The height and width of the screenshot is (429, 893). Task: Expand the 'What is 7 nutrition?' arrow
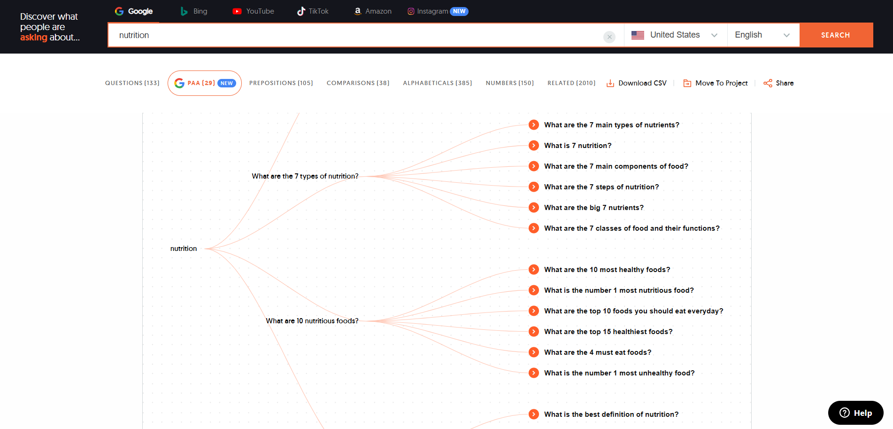pyautogui.click(x=534, y=146)
